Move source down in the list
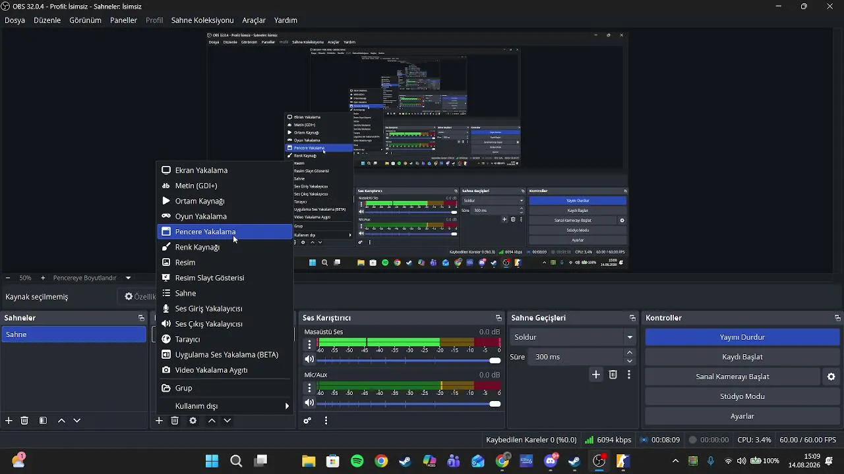This screenshot has width=844, height=474. point(227,421)
